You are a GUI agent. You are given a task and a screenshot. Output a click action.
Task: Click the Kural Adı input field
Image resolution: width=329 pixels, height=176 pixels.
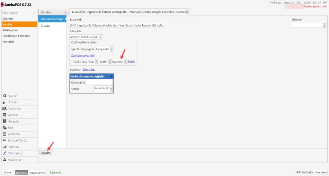click(x=117, y=25)
